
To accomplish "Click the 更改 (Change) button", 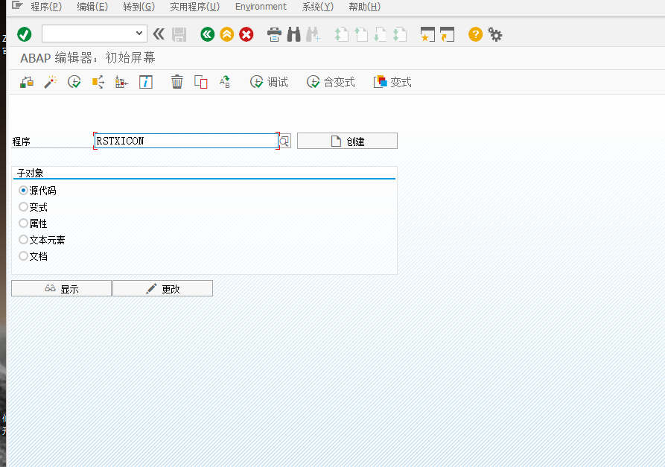I will (163, 288).
